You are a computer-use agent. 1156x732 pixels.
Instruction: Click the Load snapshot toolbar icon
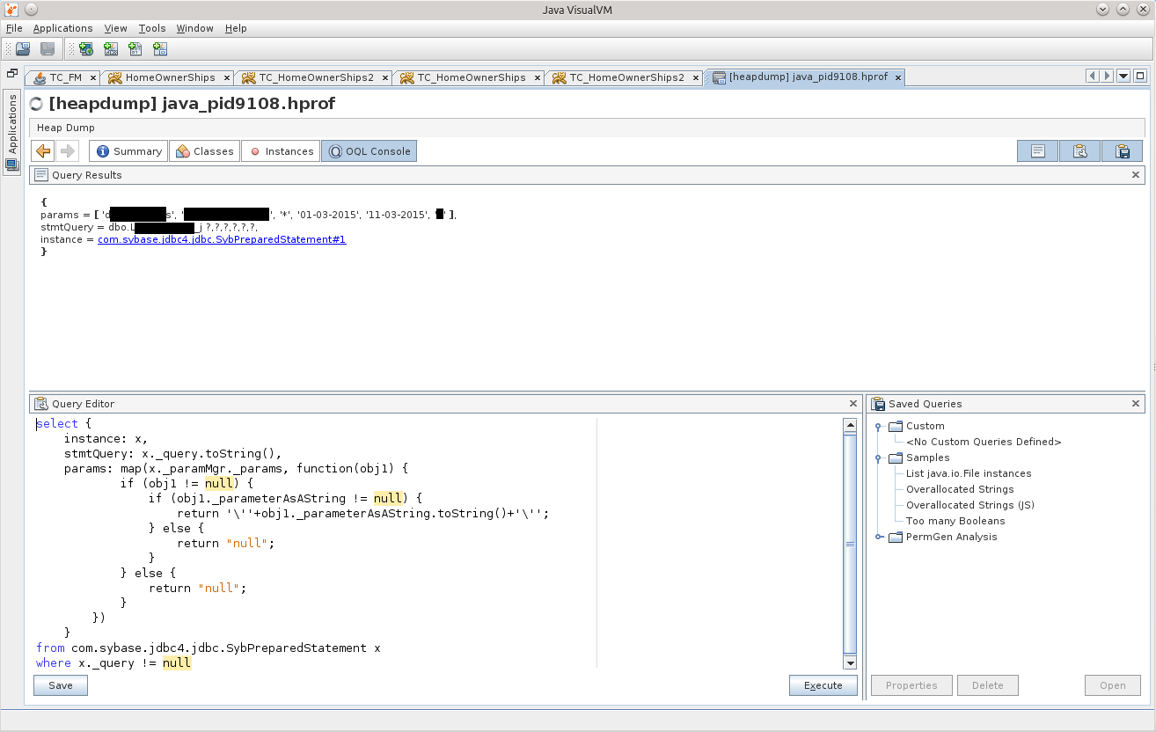click(23, 49)
